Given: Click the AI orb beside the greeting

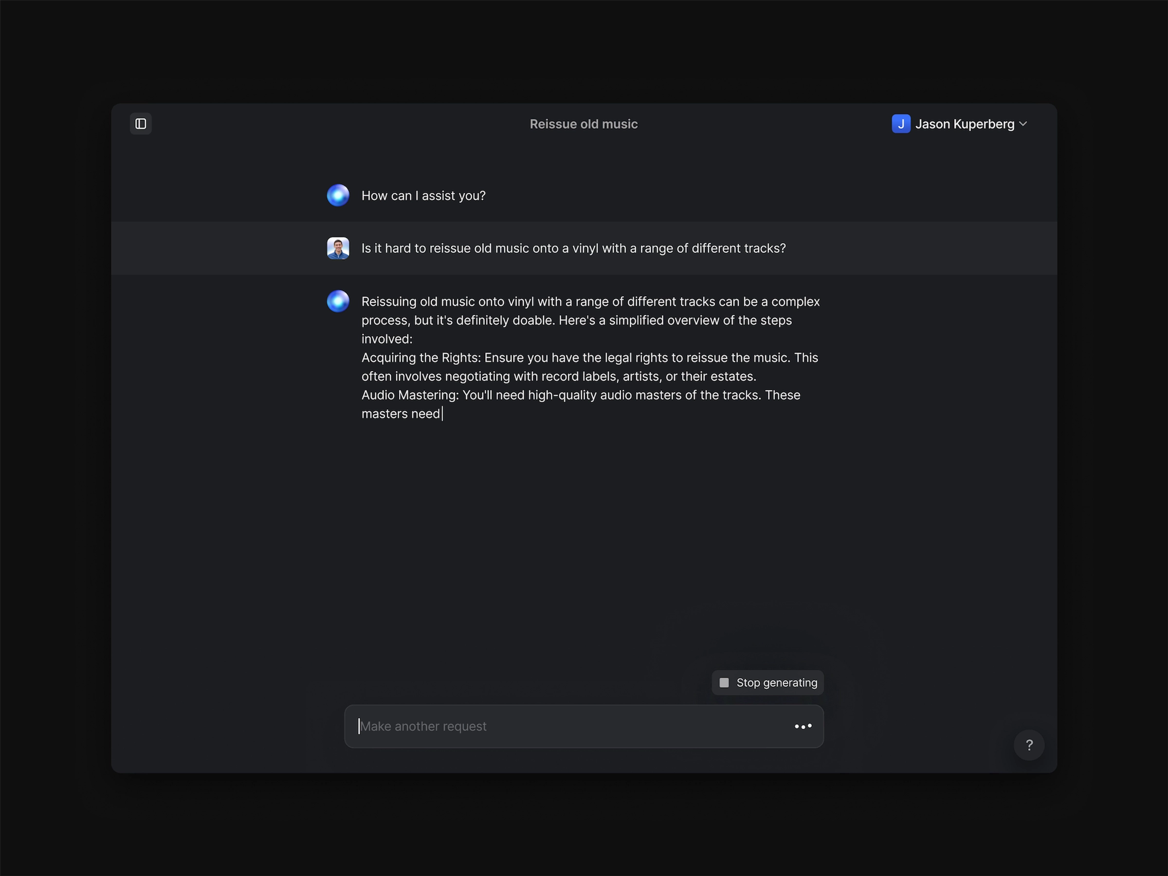Looking at the screenshot, I should (x=338, y=195).
